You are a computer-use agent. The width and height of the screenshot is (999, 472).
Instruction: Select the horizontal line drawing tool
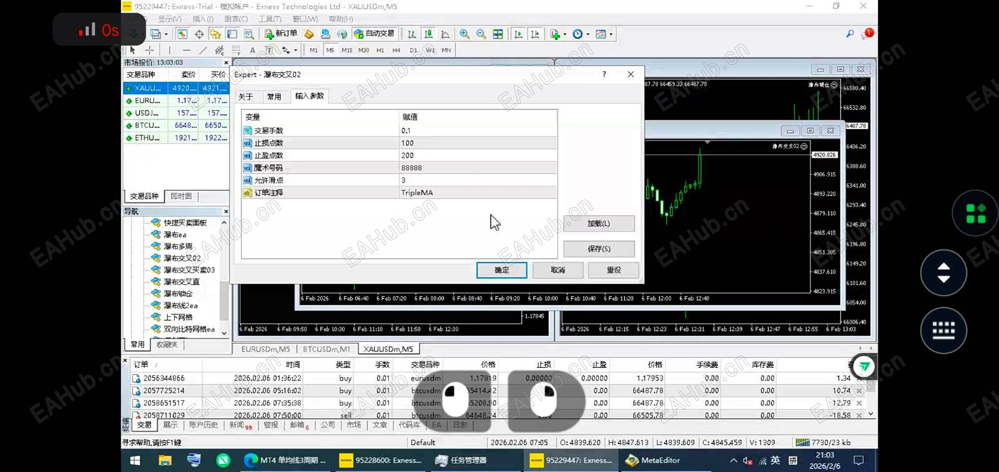(186, 50)
